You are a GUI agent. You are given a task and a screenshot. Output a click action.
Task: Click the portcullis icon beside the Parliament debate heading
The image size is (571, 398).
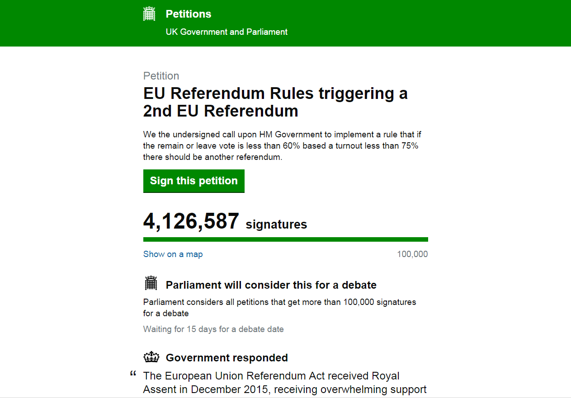[151, 283]
